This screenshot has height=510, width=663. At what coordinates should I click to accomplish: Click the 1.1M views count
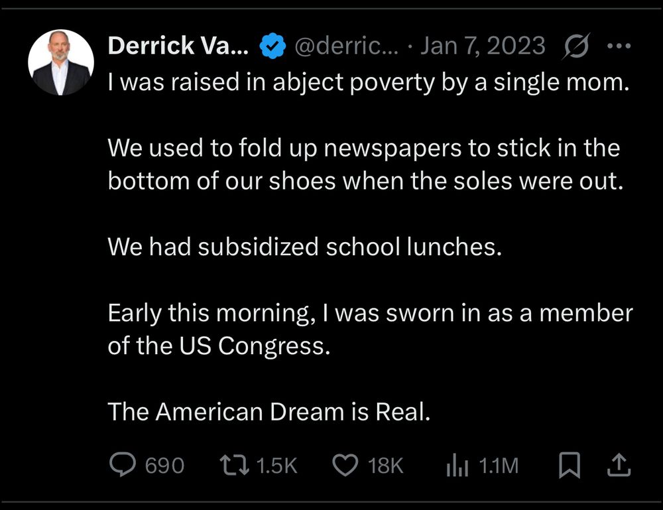click(498, 466)
